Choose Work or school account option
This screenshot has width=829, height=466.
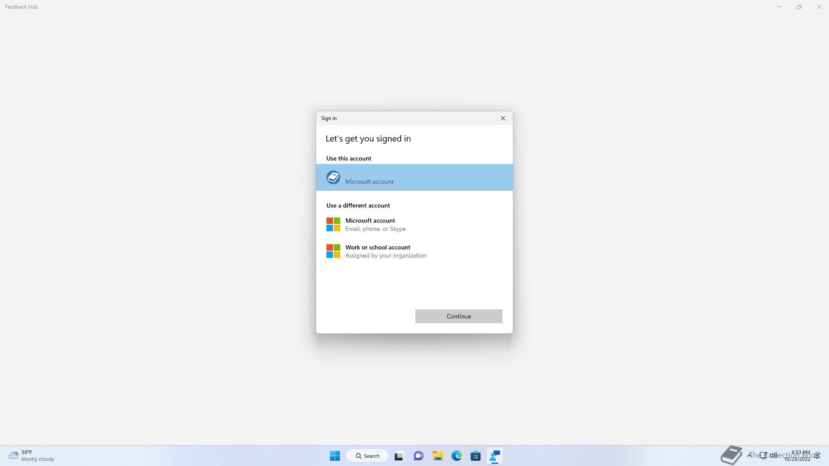coord(414,251)
